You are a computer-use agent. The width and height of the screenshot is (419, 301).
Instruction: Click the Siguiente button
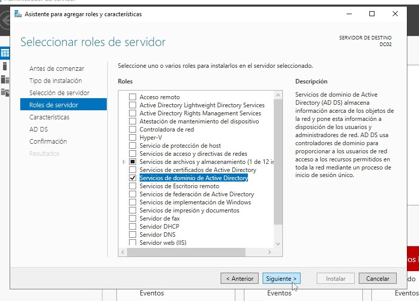[281, 279]
